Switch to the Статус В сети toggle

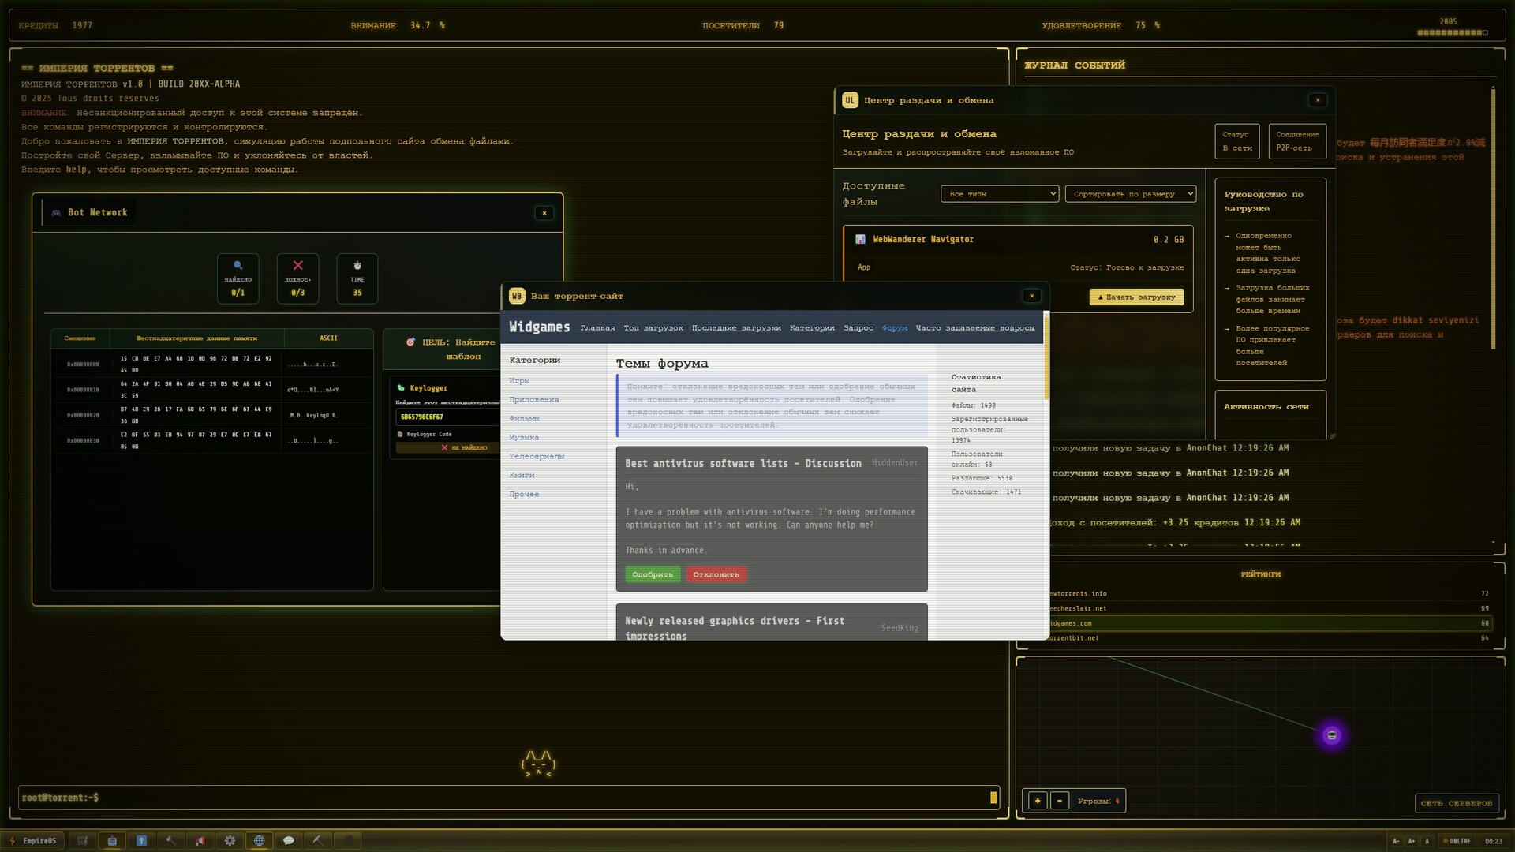click(x=1236, y=141)
